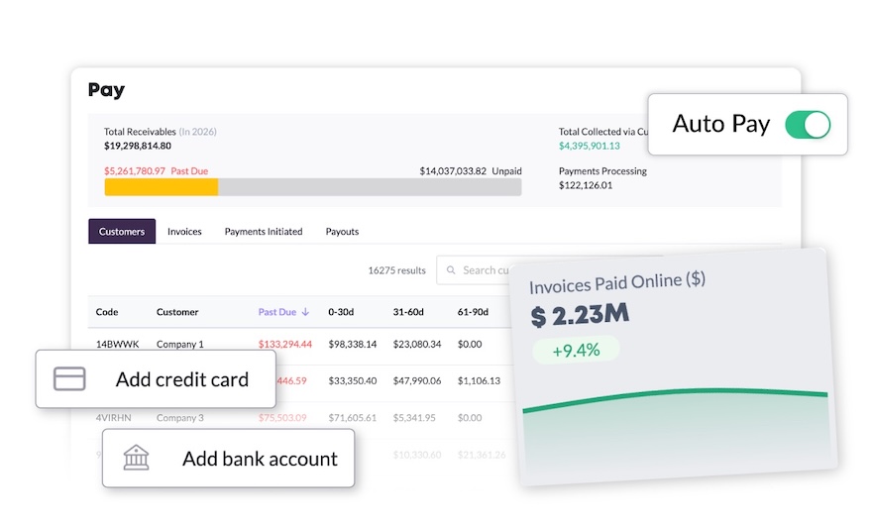Screen dimensions: 872x523
Task: Click the credit card icon
Action: (x=69, y=379)
